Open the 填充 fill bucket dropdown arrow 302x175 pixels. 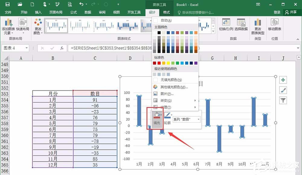point(160,115)
